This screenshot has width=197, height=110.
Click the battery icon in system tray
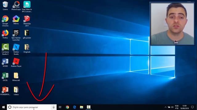coord(169,107)
